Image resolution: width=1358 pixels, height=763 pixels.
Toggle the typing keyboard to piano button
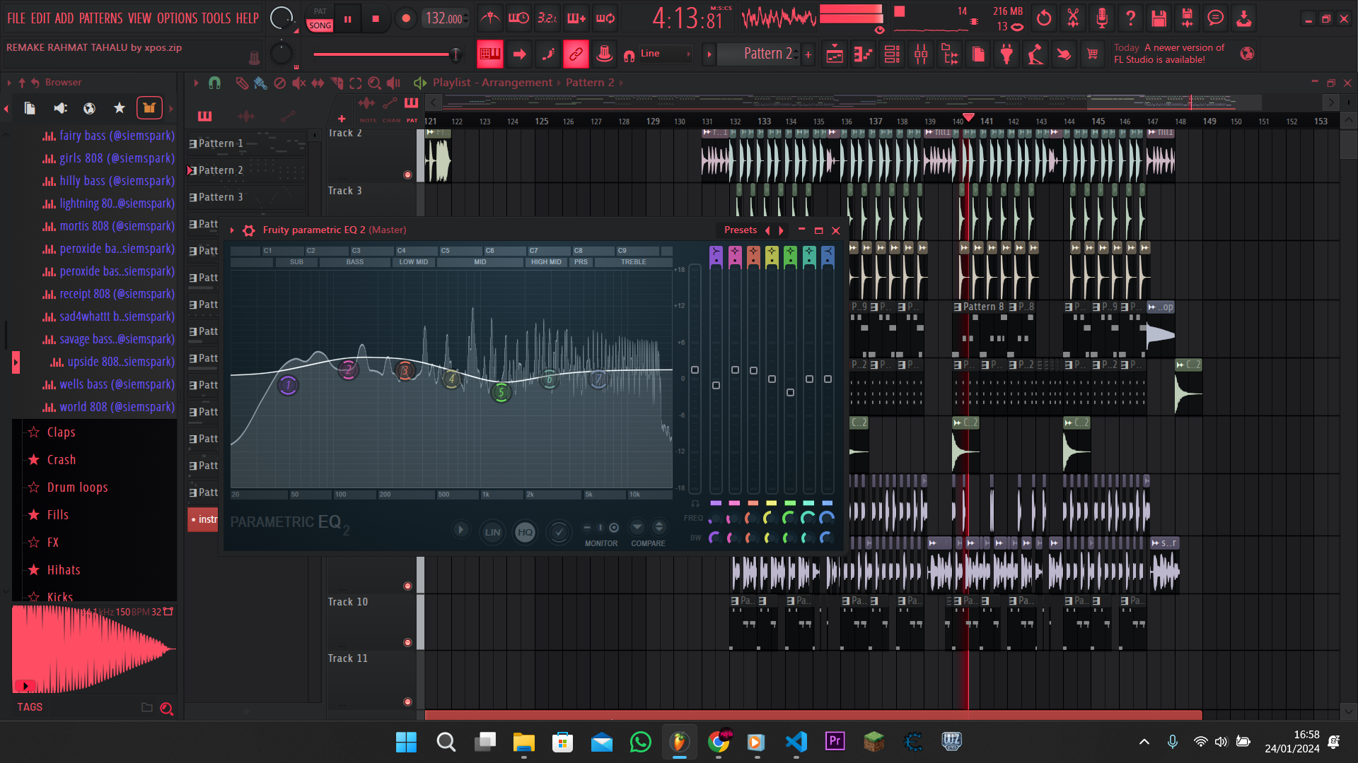(x=489, y=54)
